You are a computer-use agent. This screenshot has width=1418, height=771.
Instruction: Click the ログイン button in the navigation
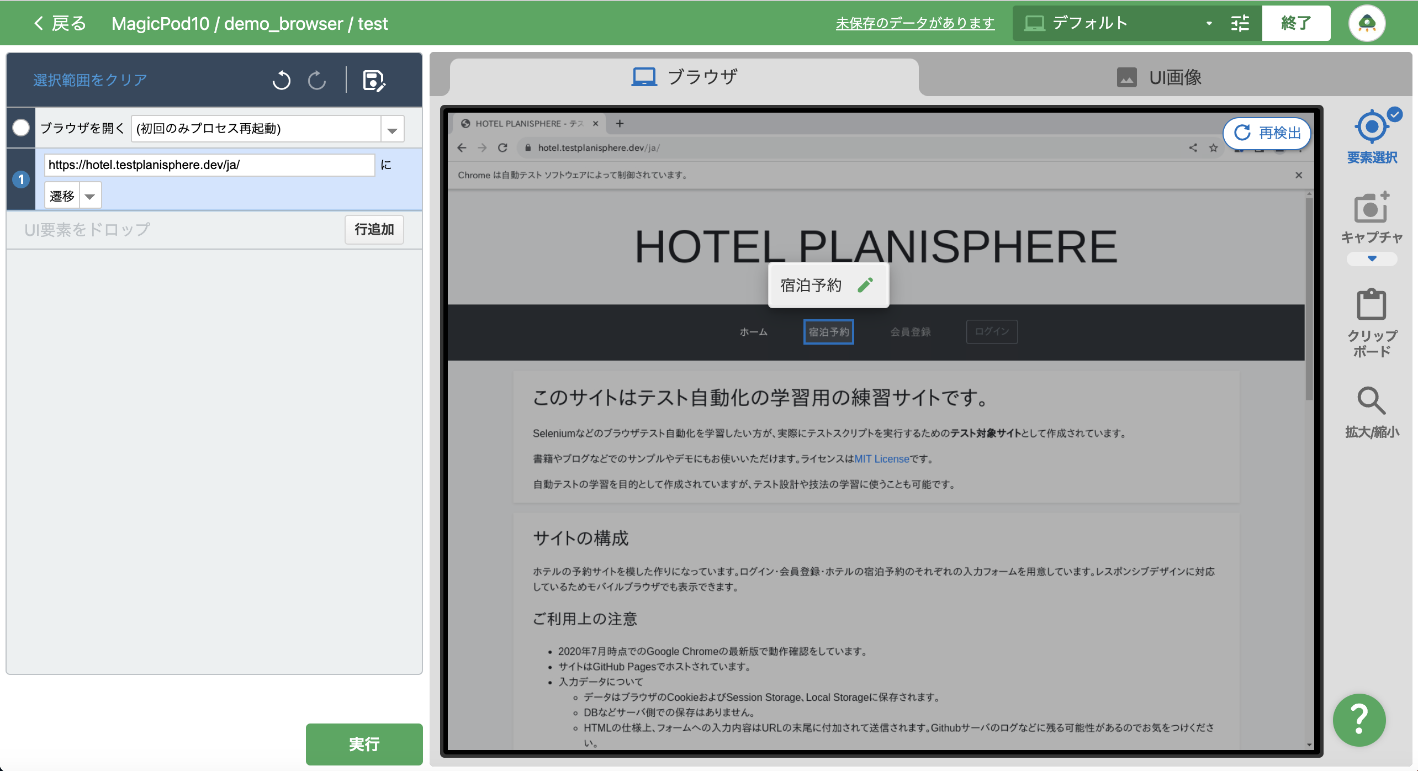[992, 331]
